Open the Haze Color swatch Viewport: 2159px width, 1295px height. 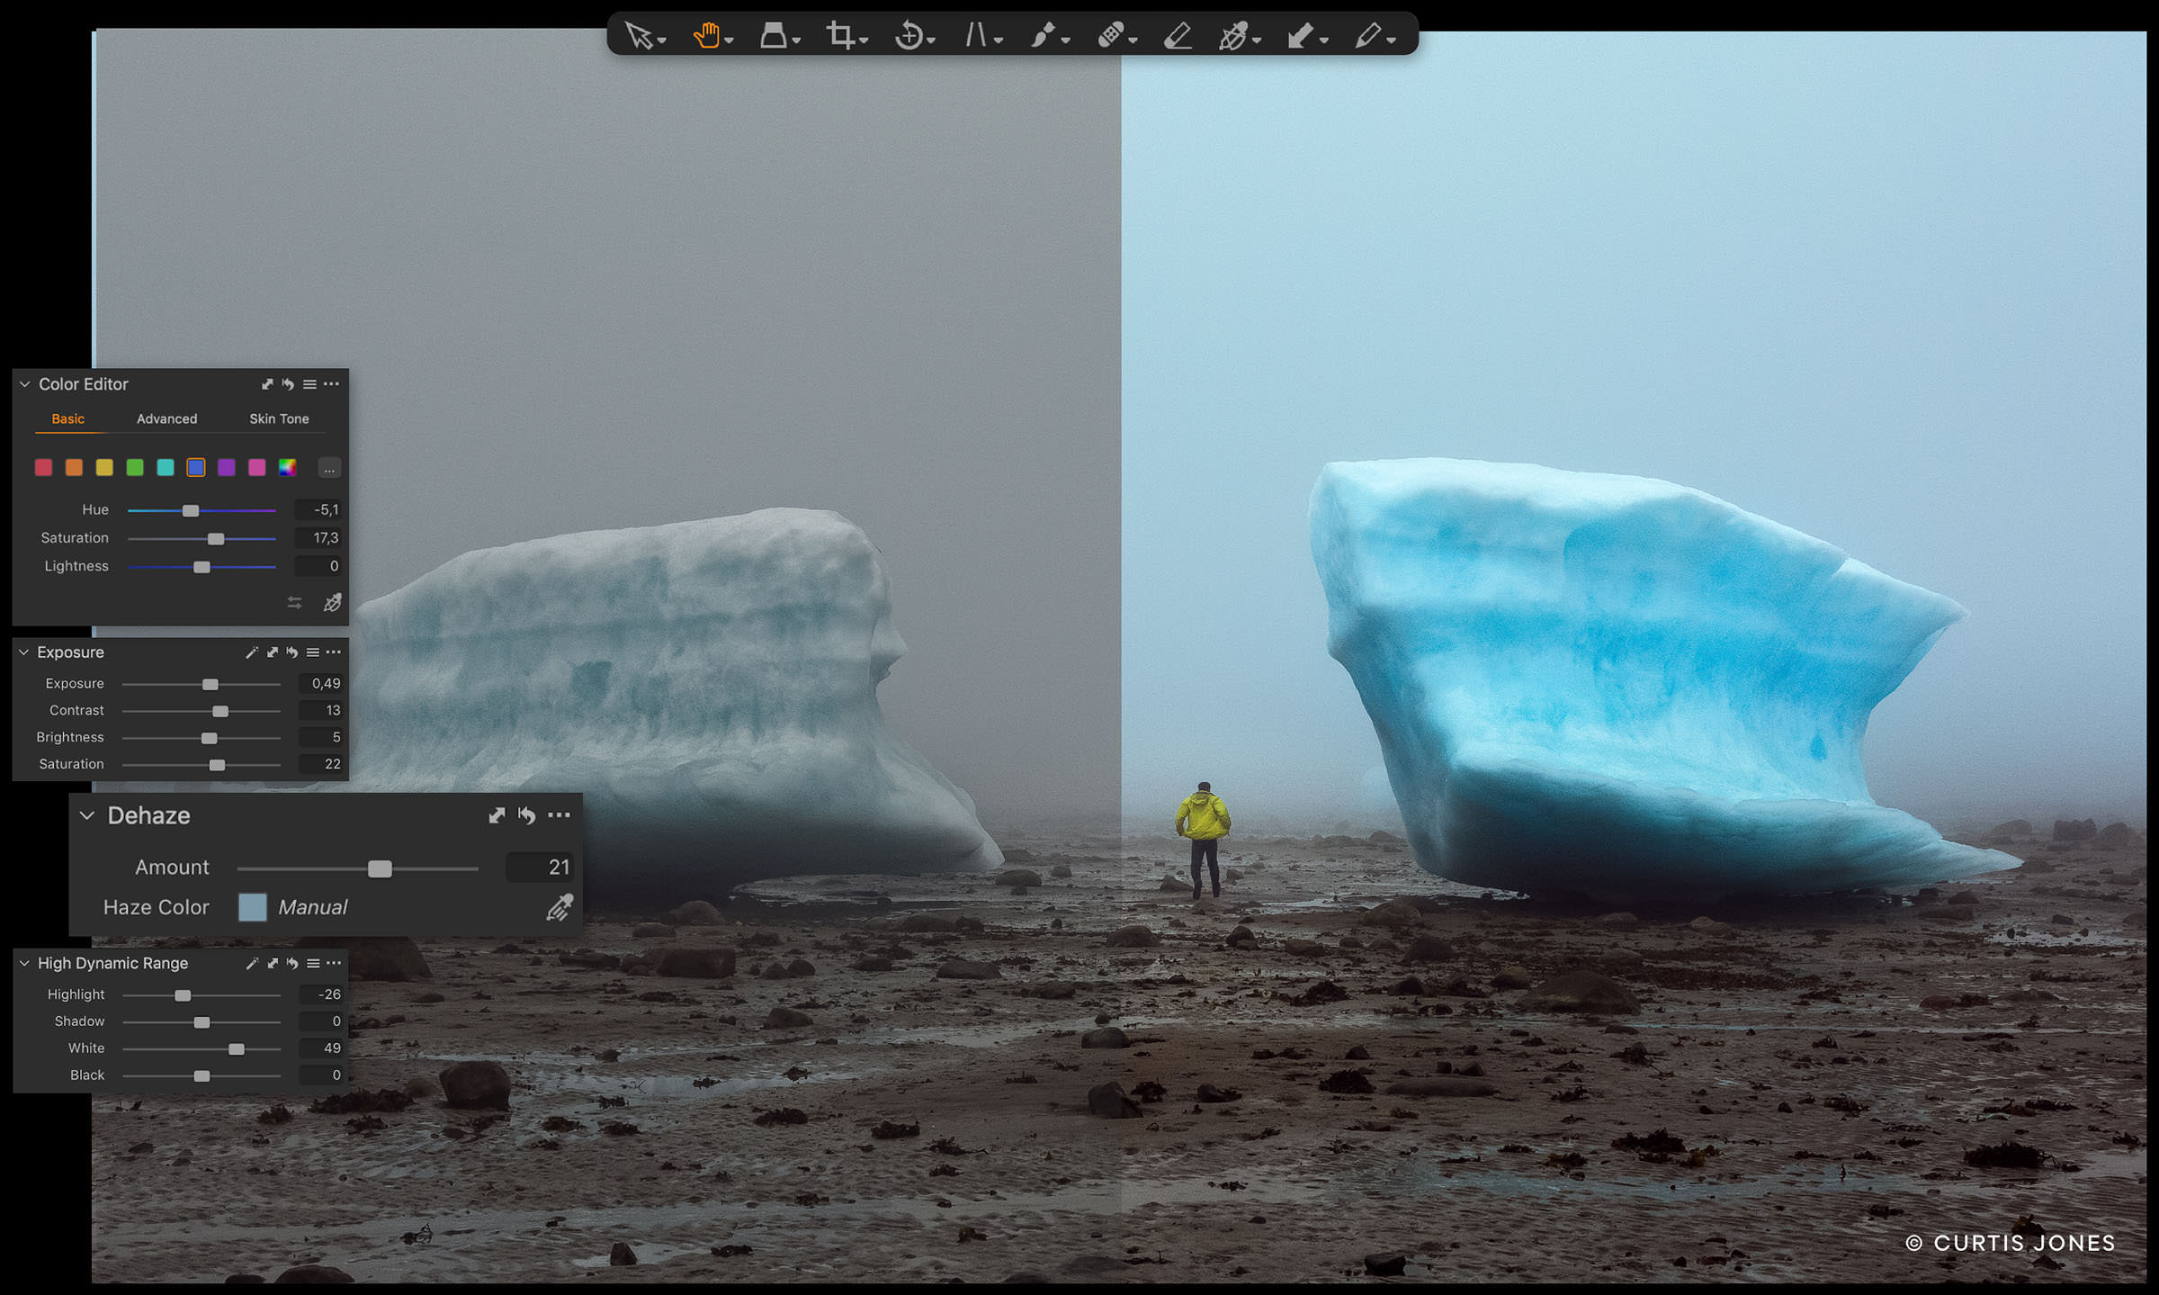[x=253, y=907]
